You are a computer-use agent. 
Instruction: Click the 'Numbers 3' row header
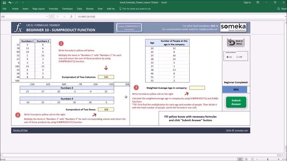pyautogui.click(x=67, y=88)
